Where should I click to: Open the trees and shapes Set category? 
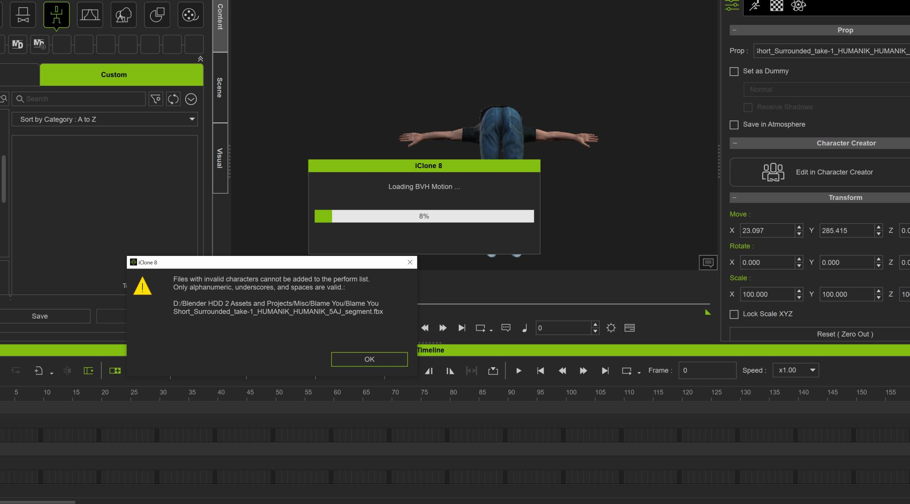[x=123, y=15]
